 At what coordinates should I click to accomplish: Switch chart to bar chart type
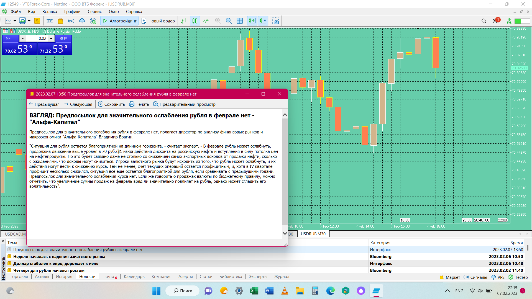pos(184,21)
